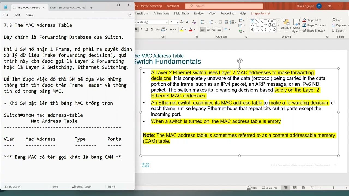
Task: Expand the shapes gallery More button
Action: (278, 30)
